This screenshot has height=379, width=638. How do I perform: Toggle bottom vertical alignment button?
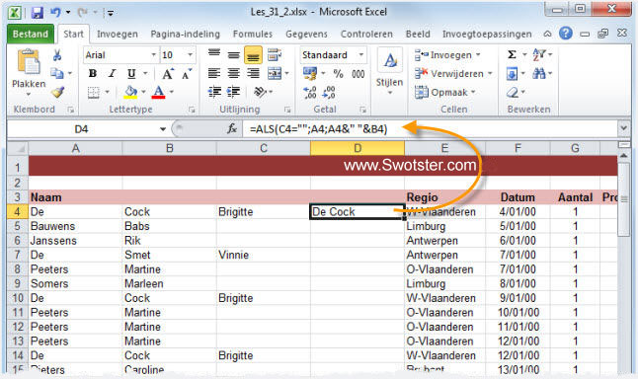253,55
